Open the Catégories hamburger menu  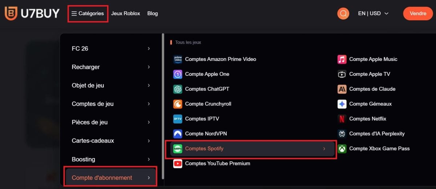pyautogui.click(x=88, y=13)
